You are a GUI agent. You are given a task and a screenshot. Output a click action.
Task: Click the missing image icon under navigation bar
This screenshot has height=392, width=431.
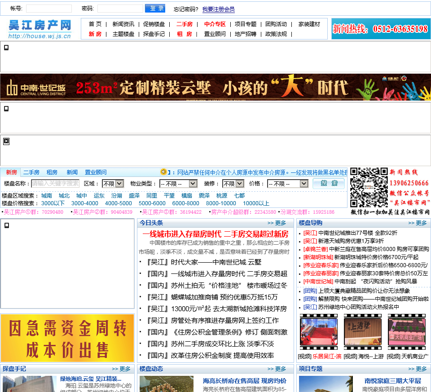(x=6, y=48)
